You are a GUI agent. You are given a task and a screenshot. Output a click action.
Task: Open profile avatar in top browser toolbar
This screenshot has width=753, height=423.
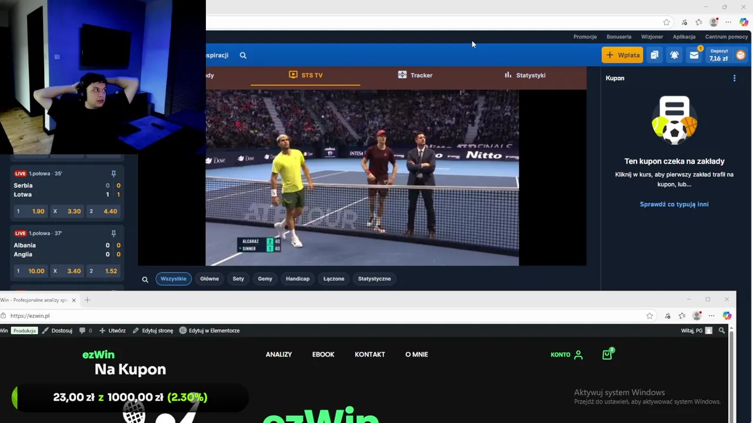(714, 22)
